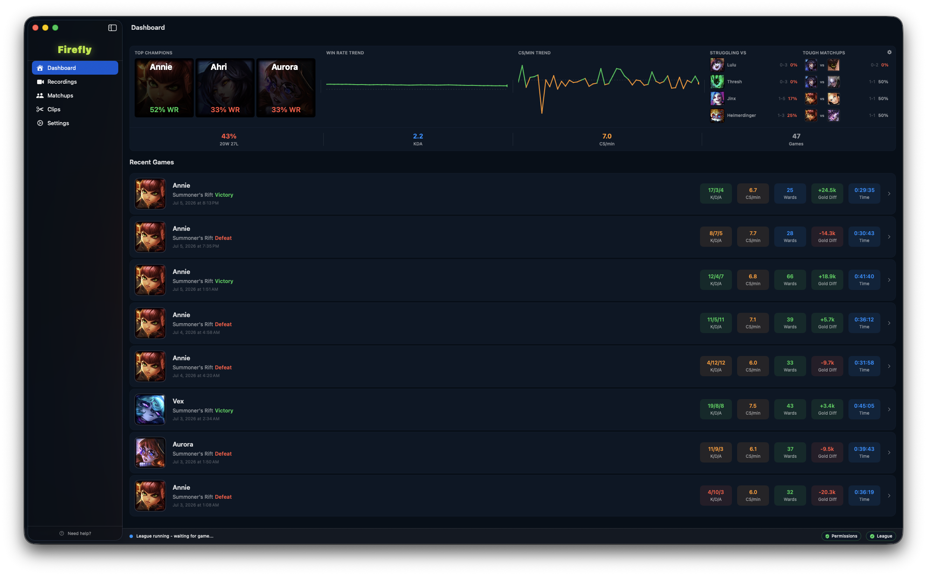This screenshot has width=927, height=576.
Task: Expand the Aurora 11/9/3 game chevron
Action: click(x=889, y=453)
